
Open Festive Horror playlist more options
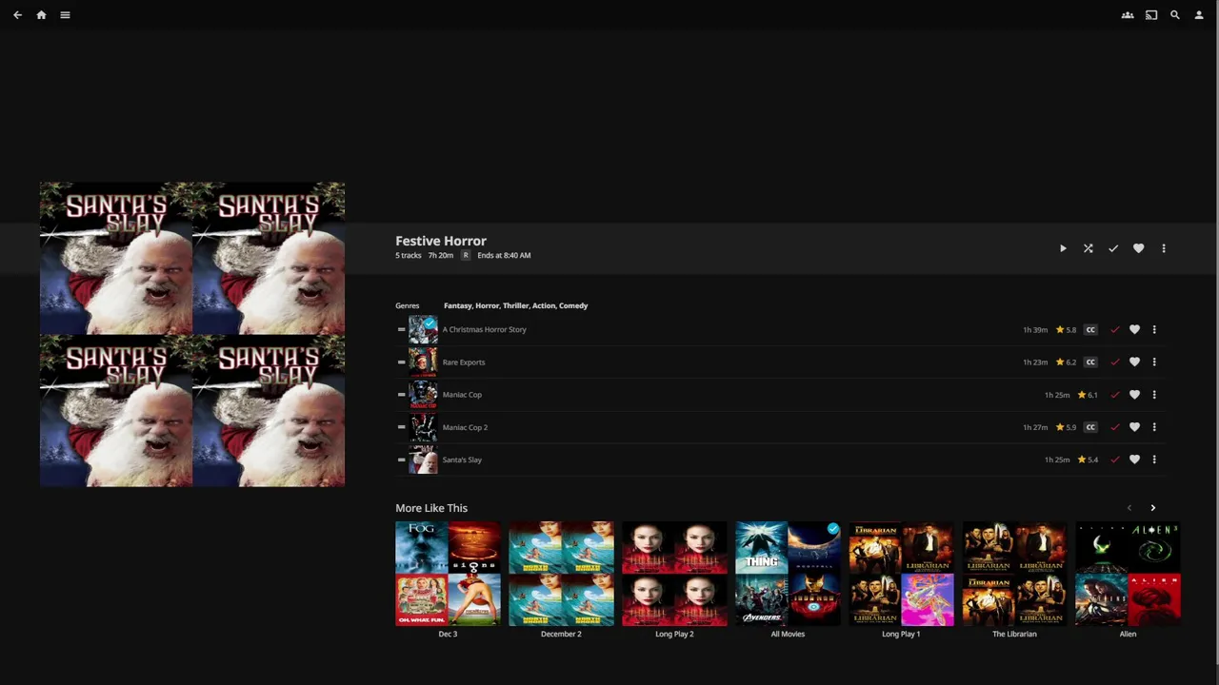[x=1164, y=248]
